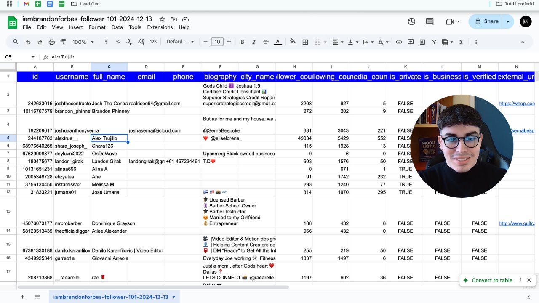Move the spreadsheet to a folder
Viewport: 539px width, 303px height.
(x=174, y=19)
